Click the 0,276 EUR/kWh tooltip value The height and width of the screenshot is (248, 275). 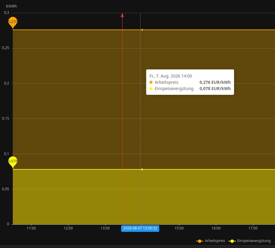(x=215, y=82)
